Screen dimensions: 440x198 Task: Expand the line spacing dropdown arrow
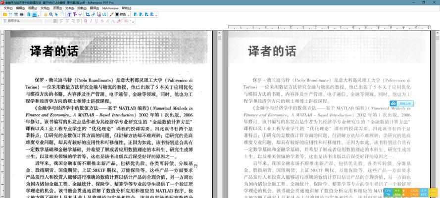point(131,21)
